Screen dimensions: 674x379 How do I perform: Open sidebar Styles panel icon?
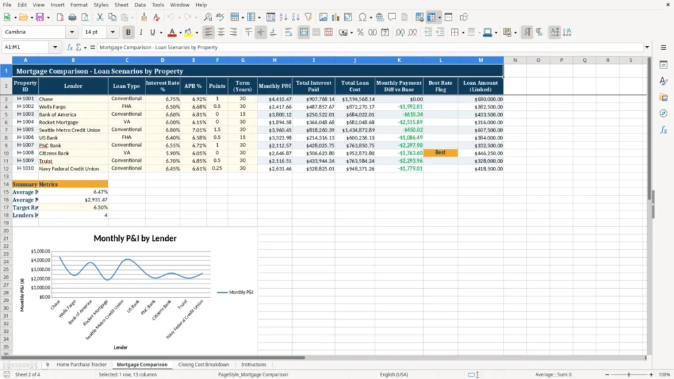(663, 81)
